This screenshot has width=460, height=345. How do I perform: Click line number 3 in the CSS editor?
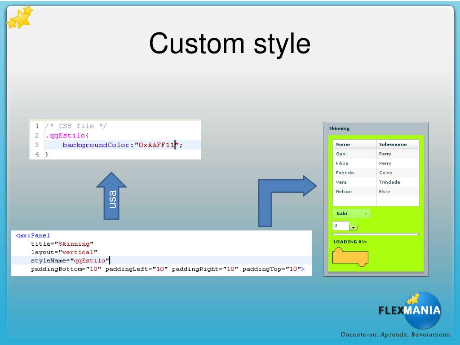point(37,145)
